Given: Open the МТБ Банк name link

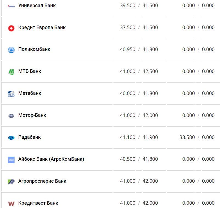Looking at the screenshot, I should point(30,71).
